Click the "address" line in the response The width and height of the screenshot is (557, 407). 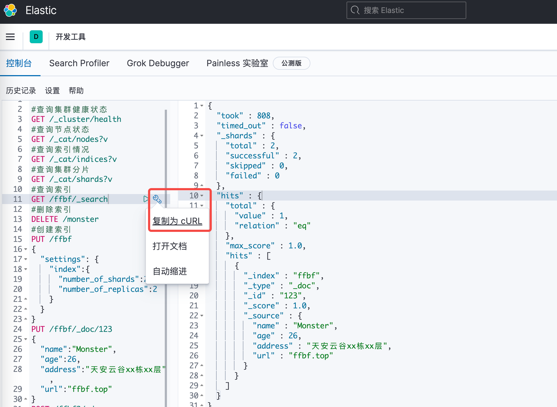tap(322, 346)
